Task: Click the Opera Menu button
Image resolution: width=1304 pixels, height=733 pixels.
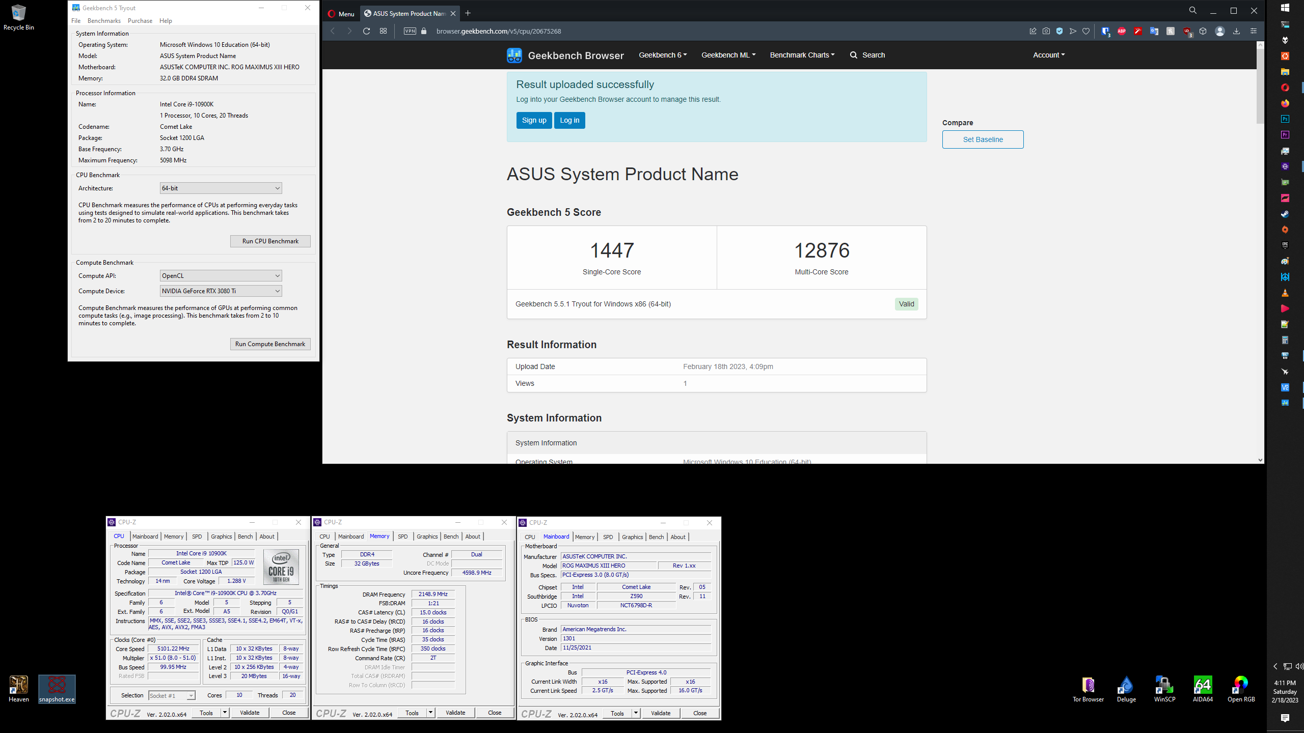Action: coord(341,14)
